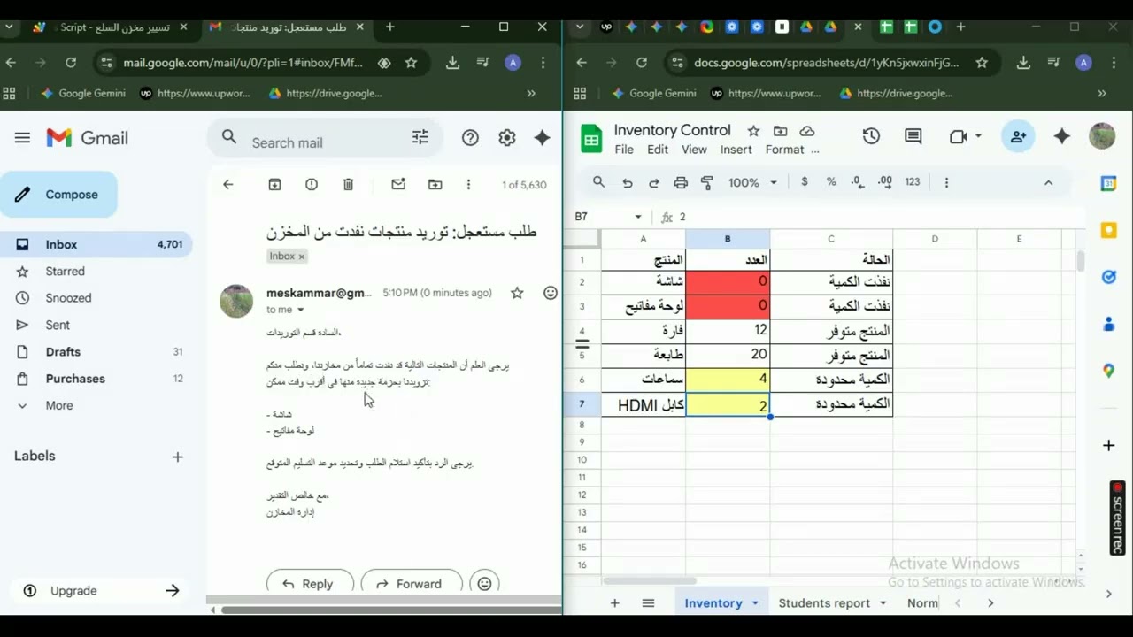This screenshot has width=1133, height=637.
Task: Move the Inventory Control document folder icon
Action: [780, 131]
